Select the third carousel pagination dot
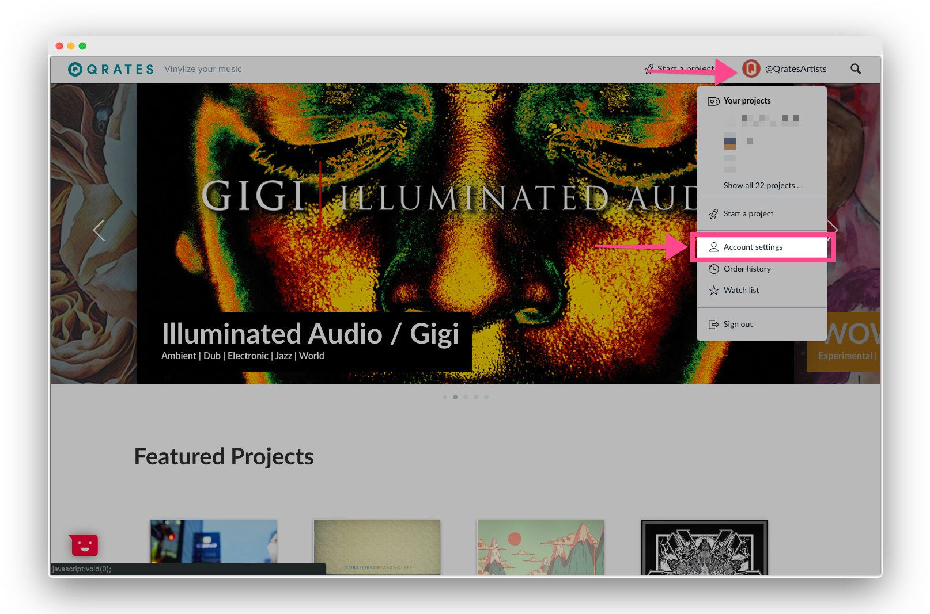 [x=466, y=397]
